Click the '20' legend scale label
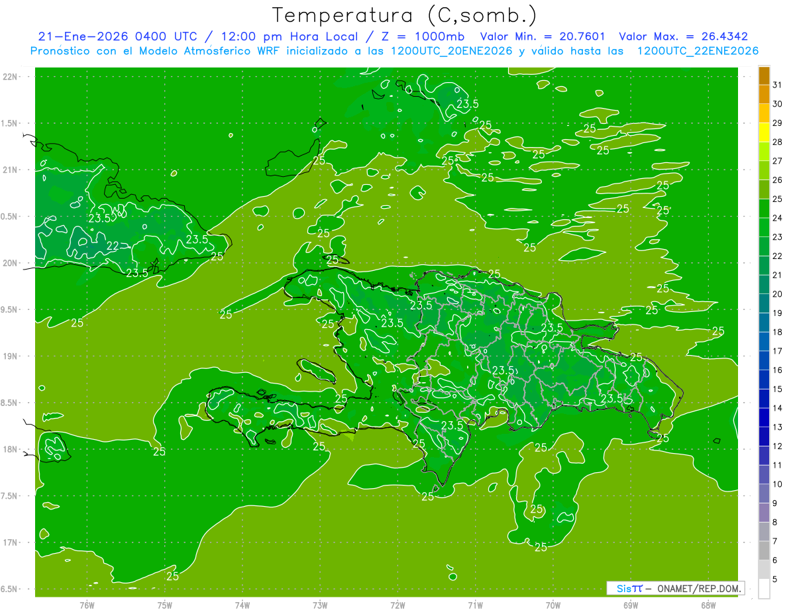The image size is (795, 614). (x=778, y=293)
